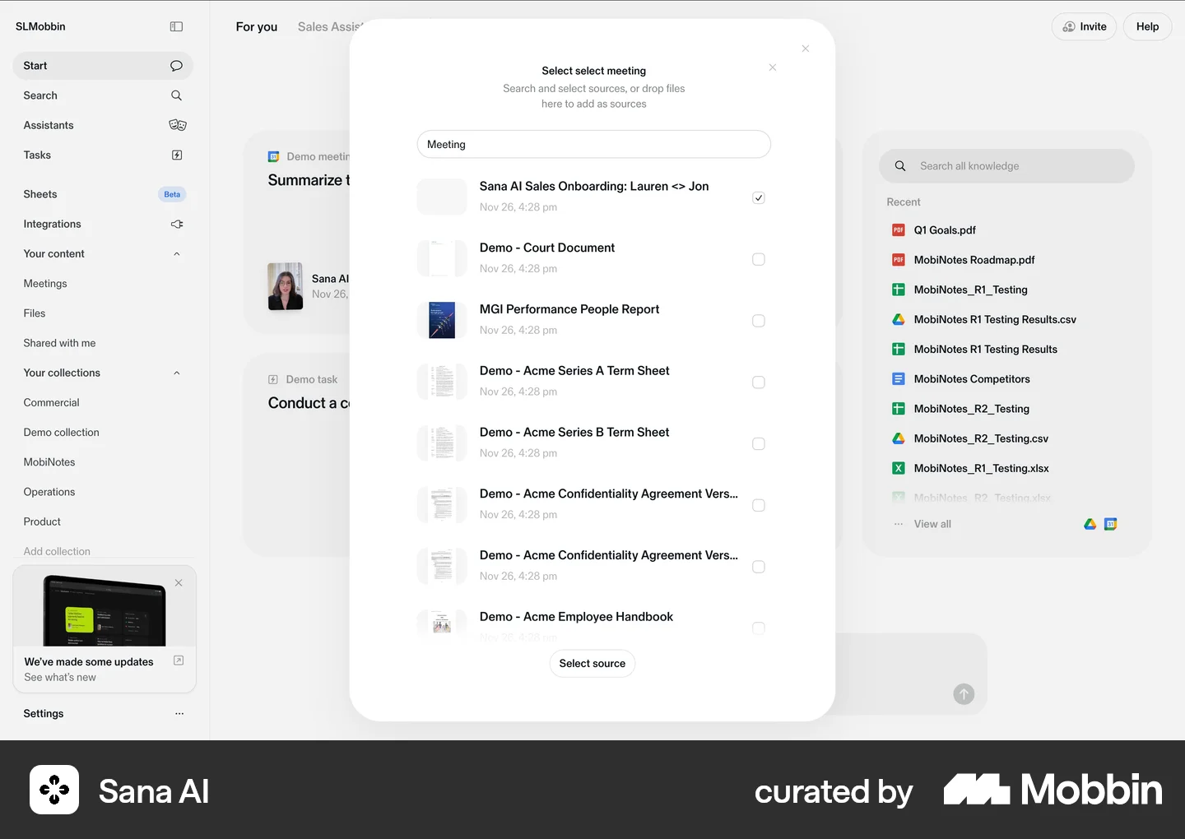Check the Acme Series B Term Sheet checkbox
Viewport: 1185px width, 839px height.
(759, 444)
